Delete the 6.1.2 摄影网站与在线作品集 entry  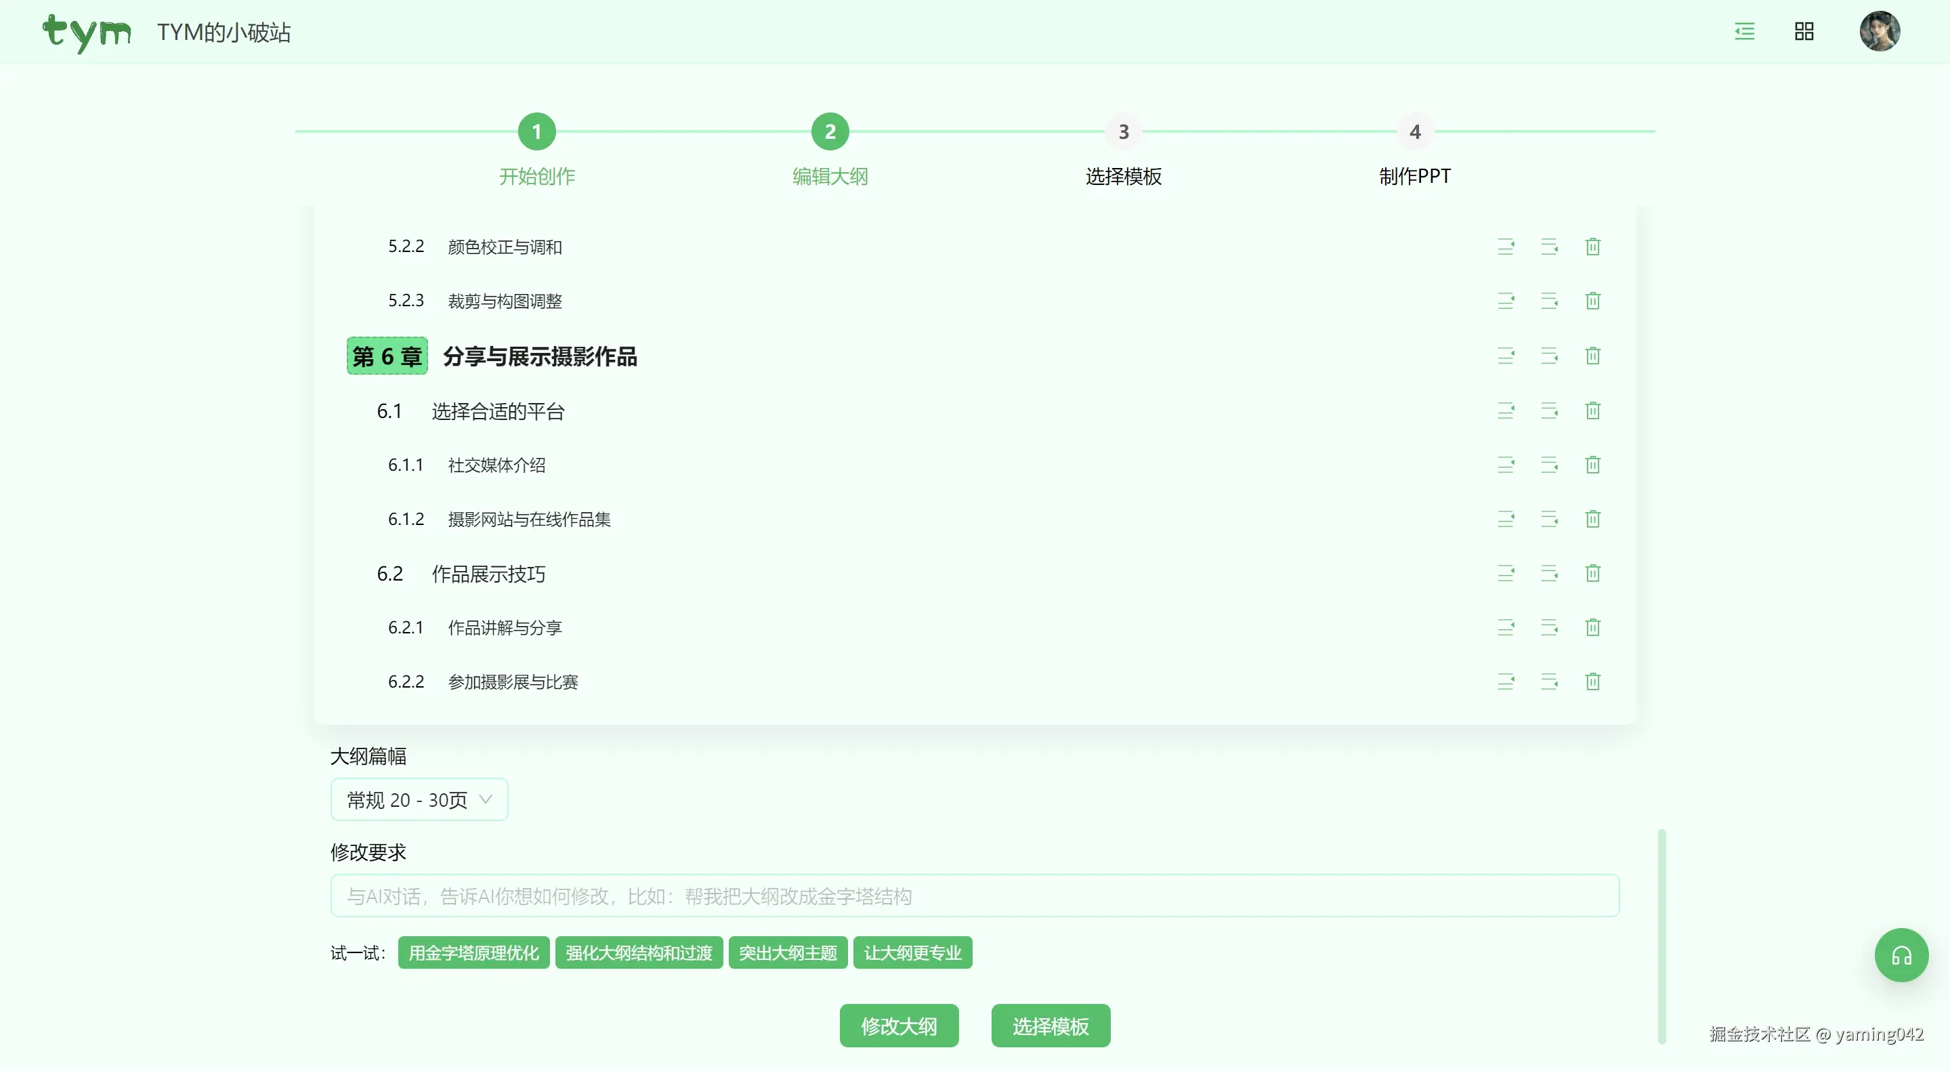pyautogui.click(x=1592, y=519)
